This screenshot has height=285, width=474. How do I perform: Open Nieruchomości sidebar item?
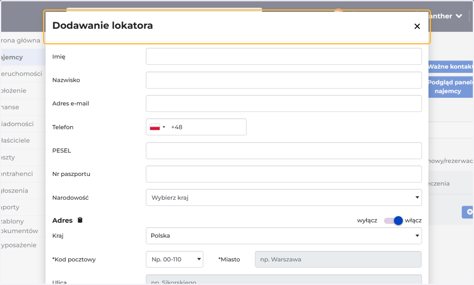pos(21,74)
